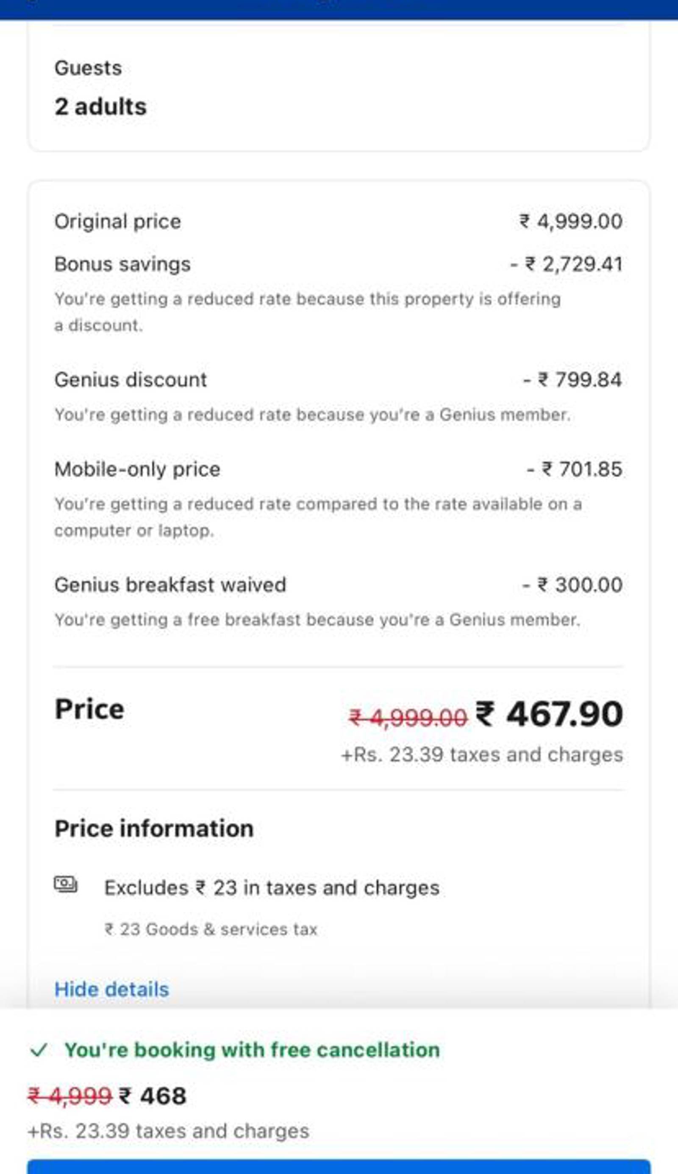Image resolution: width=678 pixels, height=1174 pixels.
Task: Tap the bold final price ₹ 467.90
Action: tap(549, 713)
